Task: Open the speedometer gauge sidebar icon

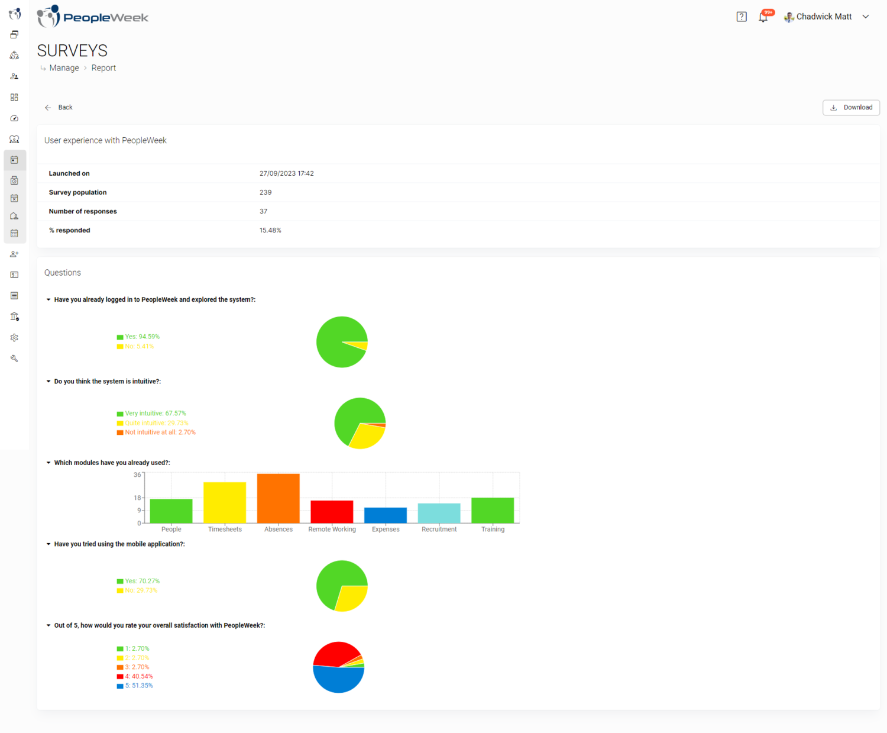Action: tap(14, 118)
